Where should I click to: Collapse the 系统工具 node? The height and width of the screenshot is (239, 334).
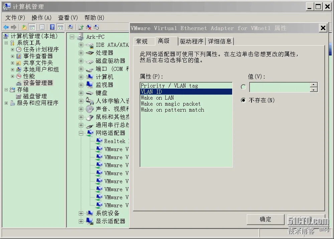[6, 43]
